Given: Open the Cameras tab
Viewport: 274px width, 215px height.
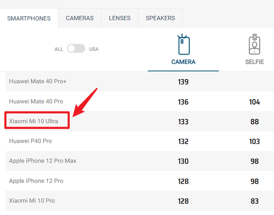Looking at the screenshot, I should 80,18.
